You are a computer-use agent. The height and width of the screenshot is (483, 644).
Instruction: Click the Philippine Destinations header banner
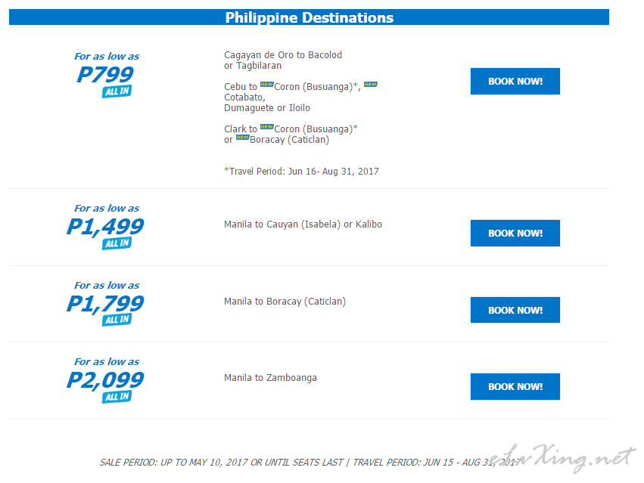309,17
